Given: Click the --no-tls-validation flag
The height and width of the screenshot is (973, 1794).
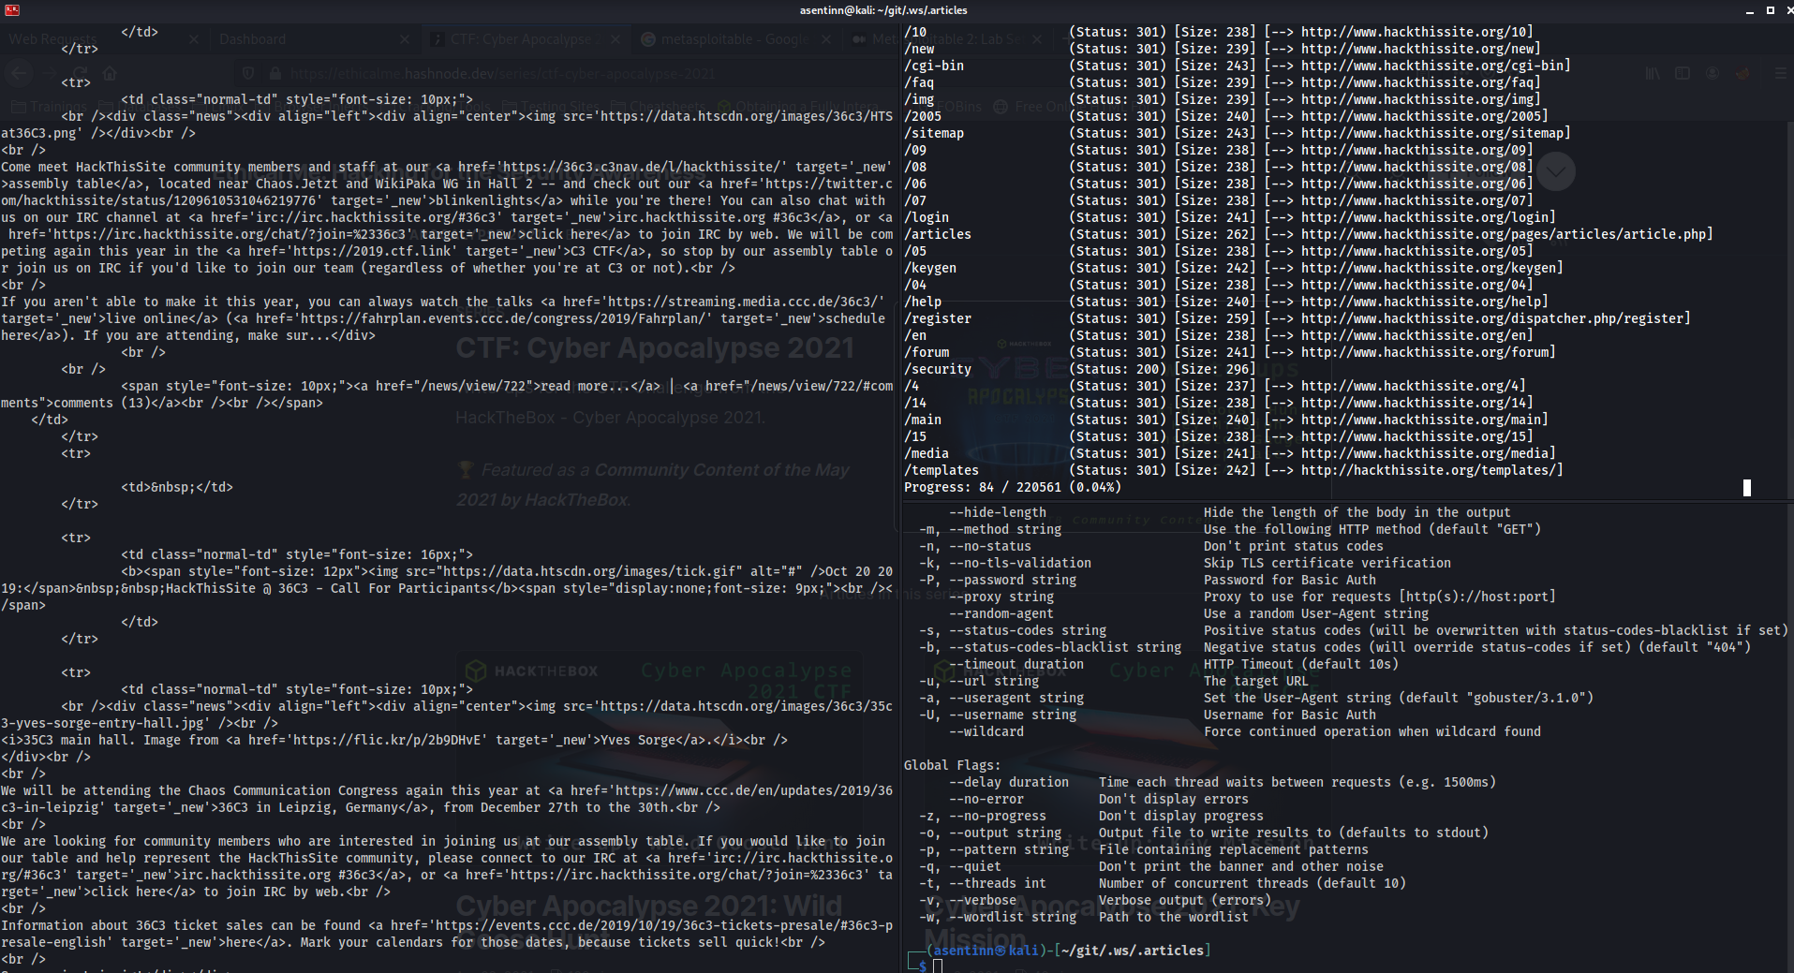Looking at the screenshot, I should (1019, 563).
